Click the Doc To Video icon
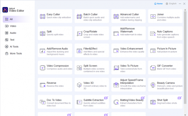188x116 pixels. point(43,102)
